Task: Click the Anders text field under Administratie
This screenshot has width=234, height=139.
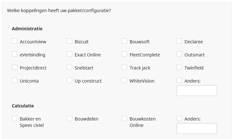Action: (x=197, y=91)
